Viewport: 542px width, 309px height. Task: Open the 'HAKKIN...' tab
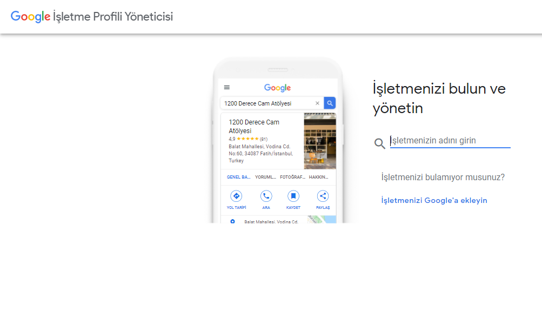(318, 177)
